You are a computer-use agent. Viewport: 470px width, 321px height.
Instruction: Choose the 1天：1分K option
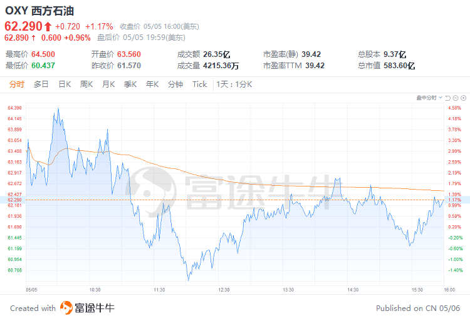(x=234, y=84)
